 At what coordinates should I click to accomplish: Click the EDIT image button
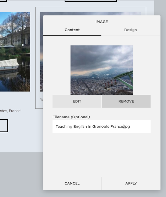pyautogui.click(x=77, y=101)
